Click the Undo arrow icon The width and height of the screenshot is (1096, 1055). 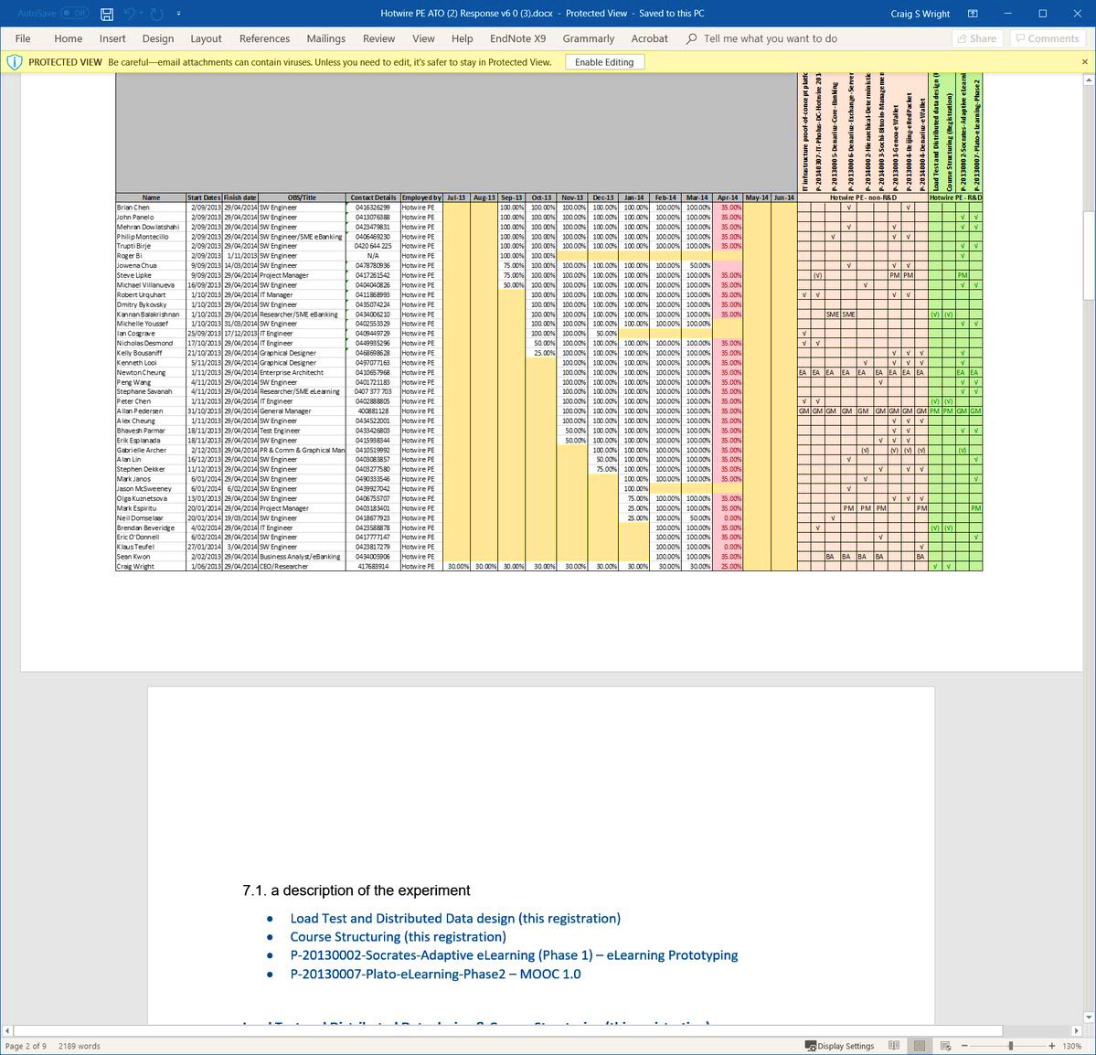point(129,14)
